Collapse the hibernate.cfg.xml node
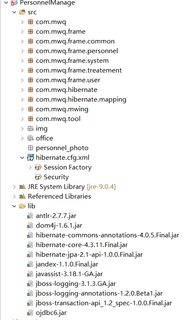This screenshot has height=320, width=196. 22,158
